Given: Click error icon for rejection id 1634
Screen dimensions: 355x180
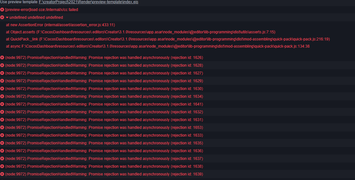Looking at the screenshot, I should click(x=2, y=96).
